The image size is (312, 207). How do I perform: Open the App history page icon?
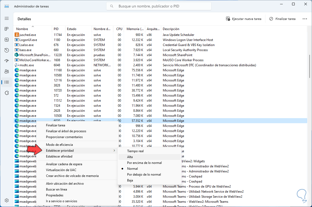[x=7, y=50]
